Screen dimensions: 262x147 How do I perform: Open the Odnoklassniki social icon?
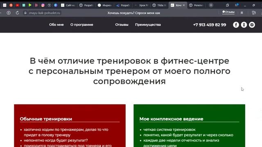(244, 24)
